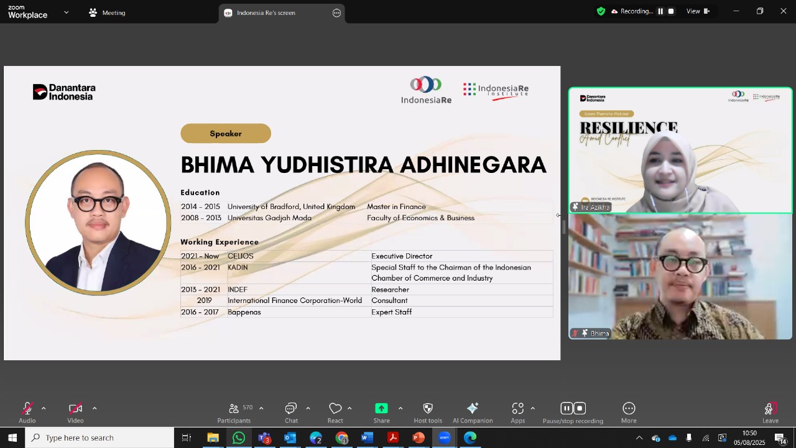The image size is (796, 448).
Task: Select Ira Azikha's video tile
Action: 680,151
